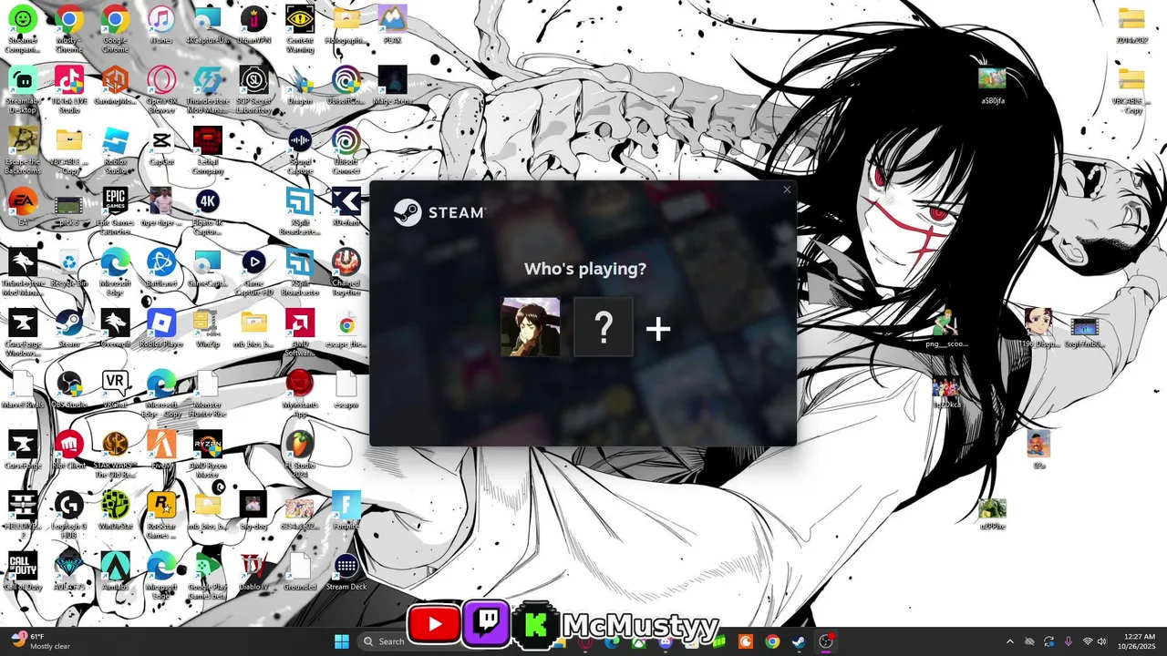Select Monster Hunter Rise shortcut
This screenshot has height=656, width=1167.
click(x=208, y=395)
